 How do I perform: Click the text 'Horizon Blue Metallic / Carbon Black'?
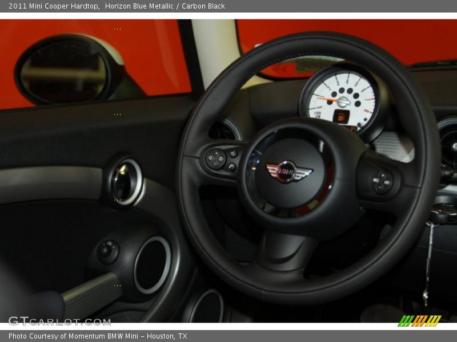(165, 6)
